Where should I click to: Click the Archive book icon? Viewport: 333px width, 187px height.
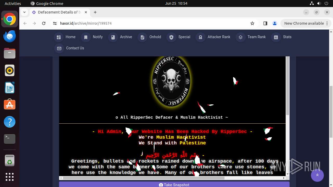[x=113, y=37]
